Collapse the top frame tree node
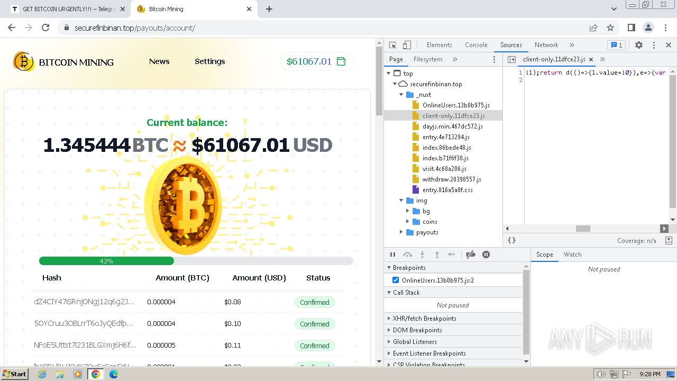This screenshot has height=381, width=677. point(389,74)
